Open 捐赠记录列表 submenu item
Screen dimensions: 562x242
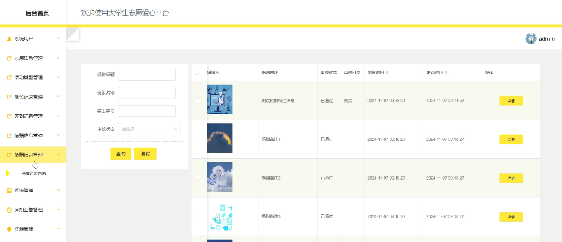tap(33, 173)
